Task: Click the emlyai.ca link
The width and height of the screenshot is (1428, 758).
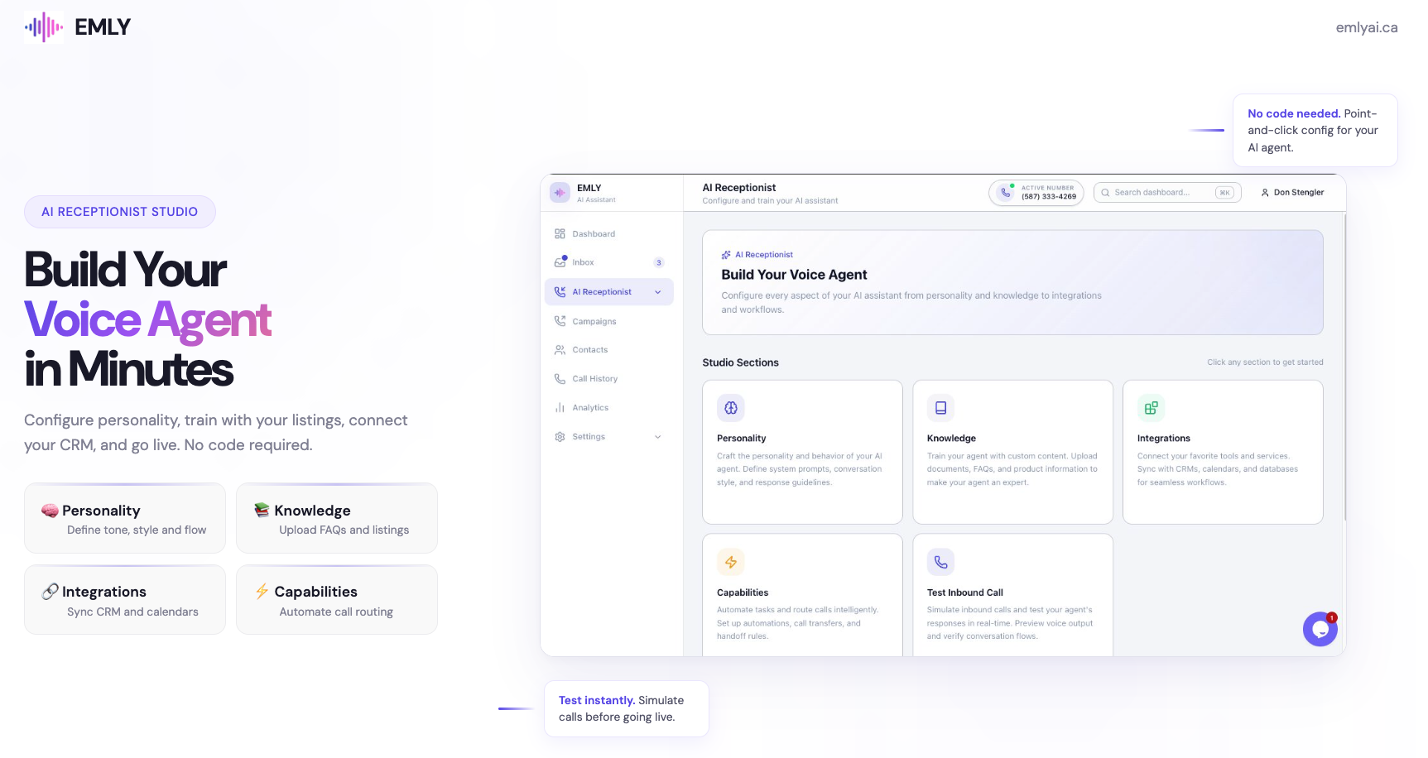Action: [1366, 26]
